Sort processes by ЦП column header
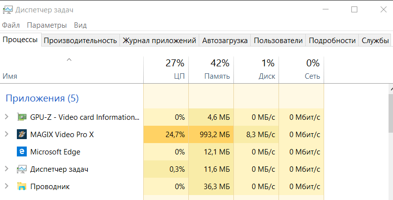The image size is (393, 200). coord(166,70)
